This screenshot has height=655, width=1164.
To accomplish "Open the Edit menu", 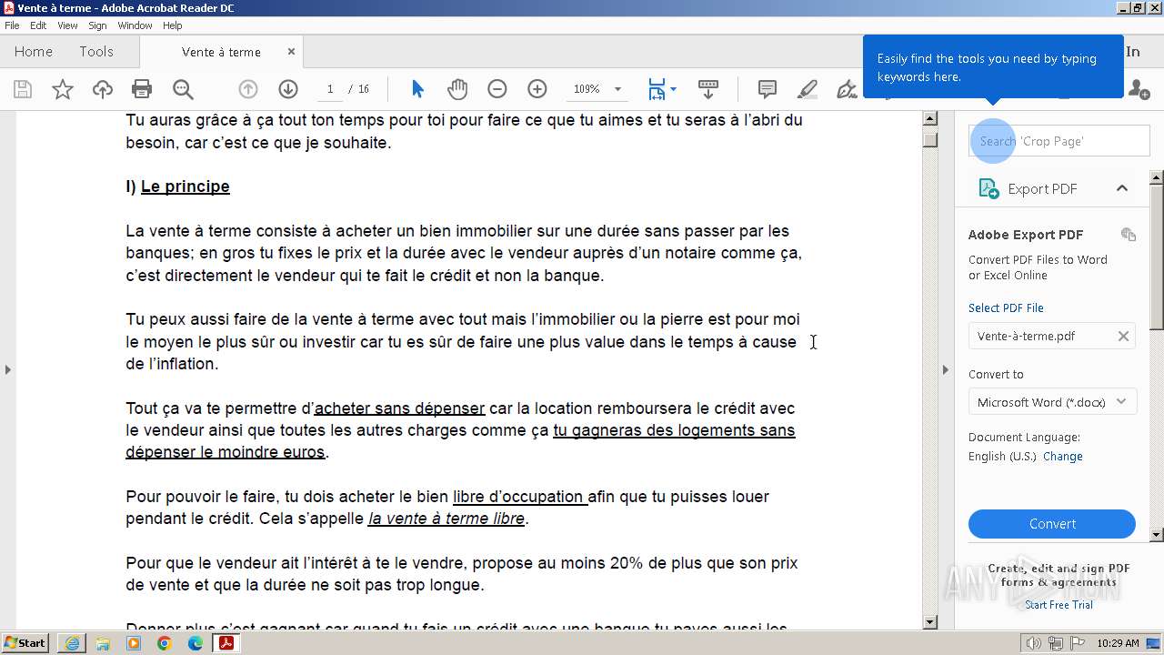I will pyautogui.click(x=38, y=25).
